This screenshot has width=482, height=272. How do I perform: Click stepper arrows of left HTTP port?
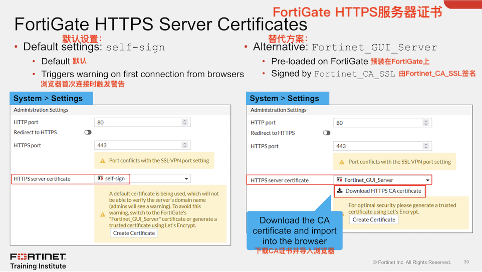(x=185, y=122)
